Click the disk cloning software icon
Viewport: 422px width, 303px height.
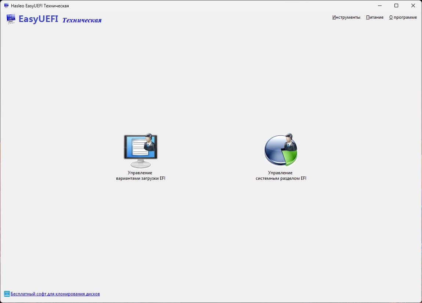coord(7,294)
